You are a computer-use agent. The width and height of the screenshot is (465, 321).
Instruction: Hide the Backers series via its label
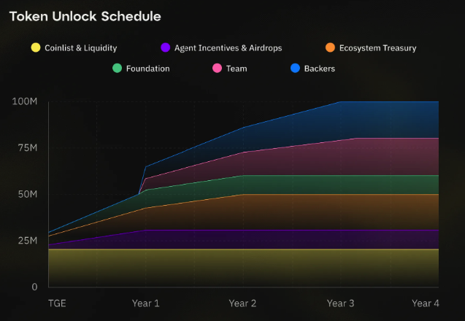pos(319,69)
